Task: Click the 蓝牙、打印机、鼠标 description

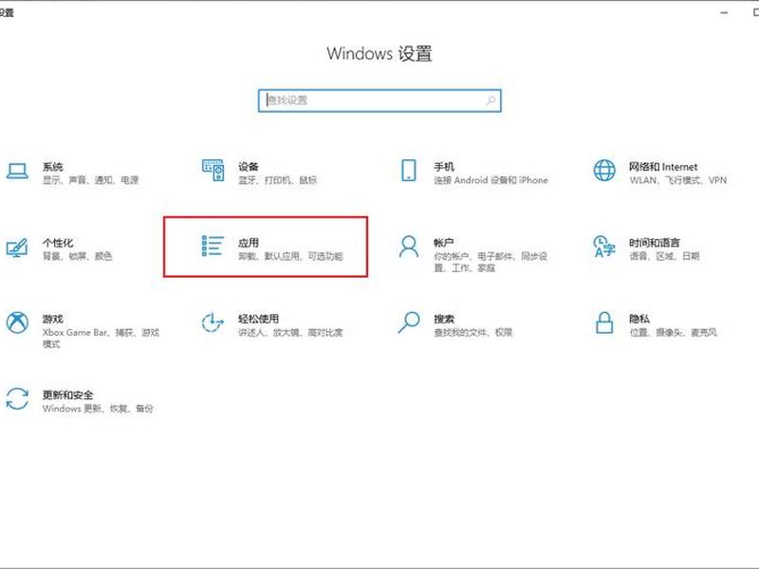Action: coord(277,180)
